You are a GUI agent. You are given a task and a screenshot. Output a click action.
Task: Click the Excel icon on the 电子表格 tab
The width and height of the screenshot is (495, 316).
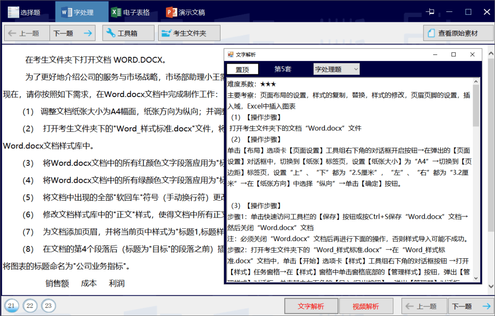116,11
